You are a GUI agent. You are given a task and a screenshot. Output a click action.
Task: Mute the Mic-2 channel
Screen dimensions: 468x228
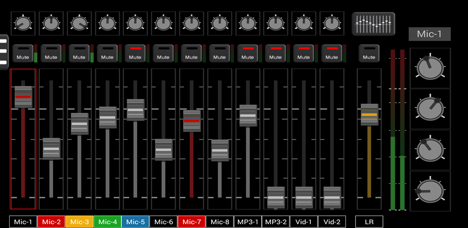coord(51,53)
